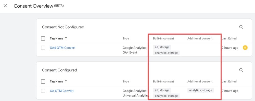The image size is (255, 101).
Task: Click Additional consent header in Consent Not Configured
Action: click(x=200, y=38)
